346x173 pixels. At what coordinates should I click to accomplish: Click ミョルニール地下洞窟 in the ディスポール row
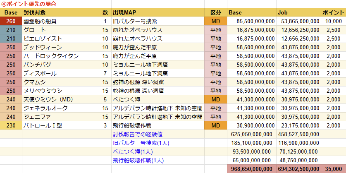pos(140,73)
